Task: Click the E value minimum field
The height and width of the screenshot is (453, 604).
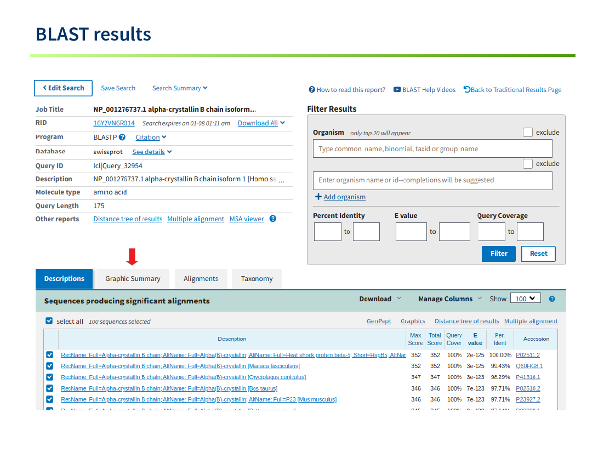Action: coord(411,232)
